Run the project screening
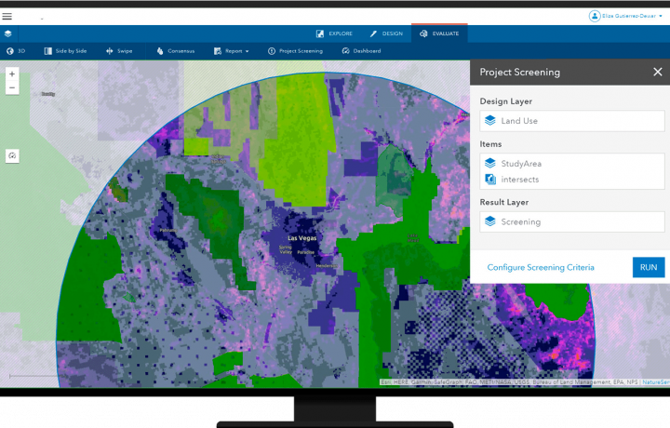Screen dimensions: 670x428 click(x=649, y=267)
